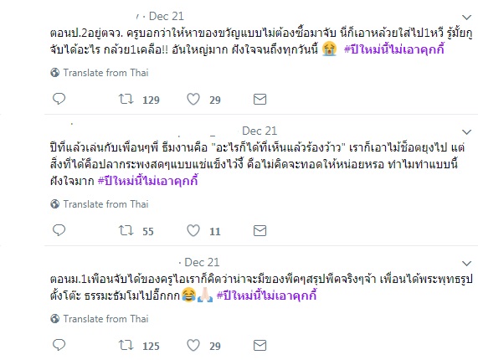Open the Dec 21 timestamp of second tweet

click(260, 131)
